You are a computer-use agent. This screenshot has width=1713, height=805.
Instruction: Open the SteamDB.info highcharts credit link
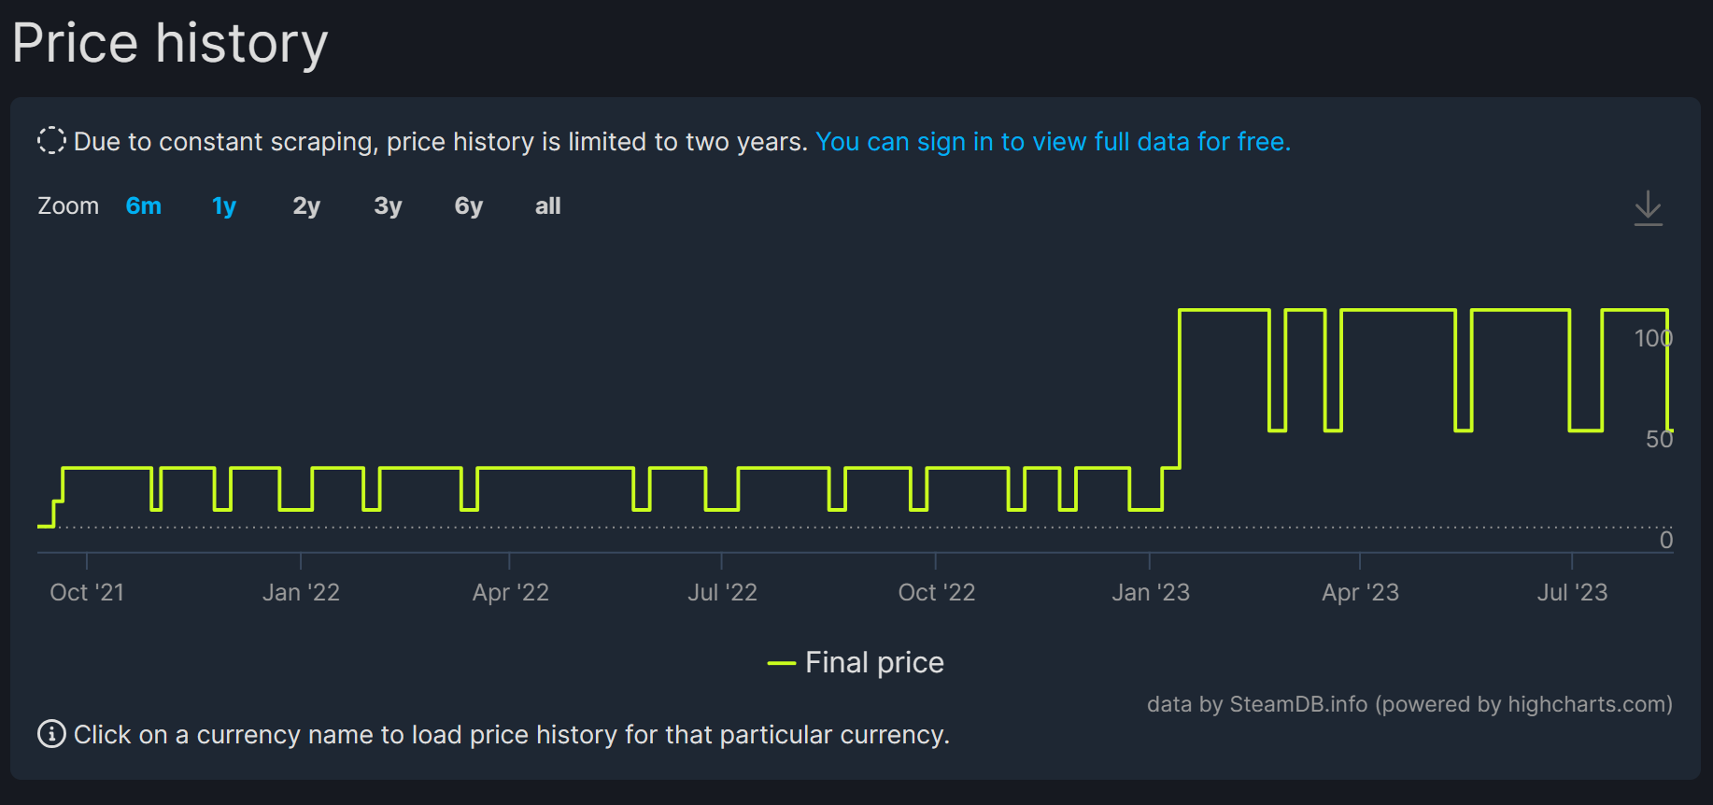(1409, 704)
